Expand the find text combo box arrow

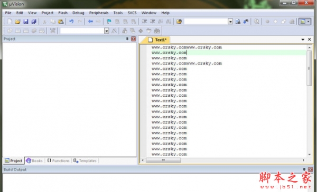point(230,22)
